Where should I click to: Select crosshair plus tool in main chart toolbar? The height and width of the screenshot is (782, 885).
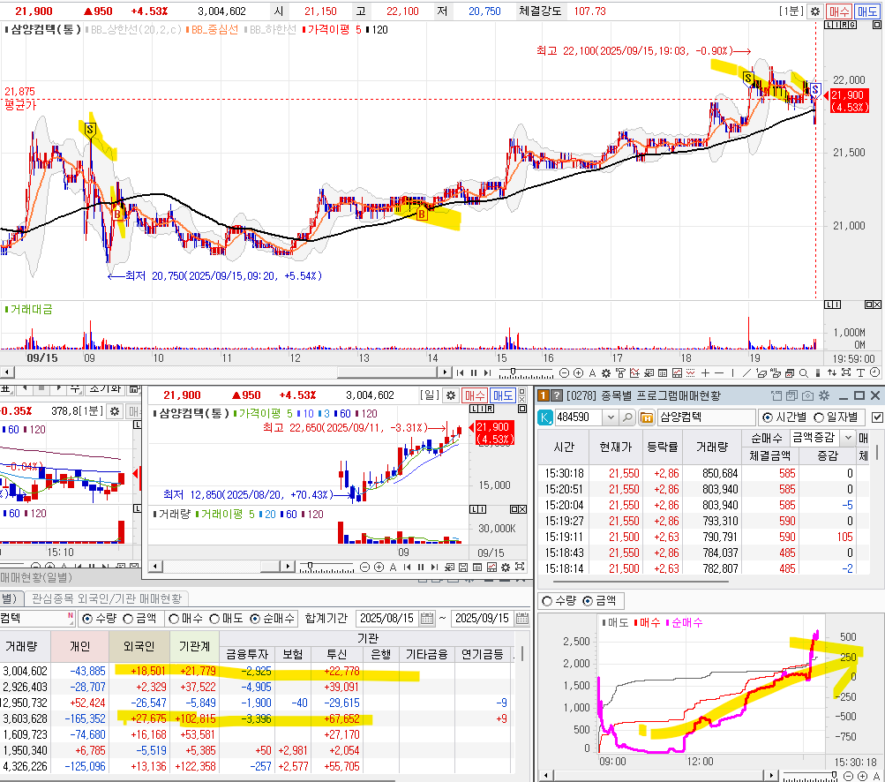pos(705,372)
